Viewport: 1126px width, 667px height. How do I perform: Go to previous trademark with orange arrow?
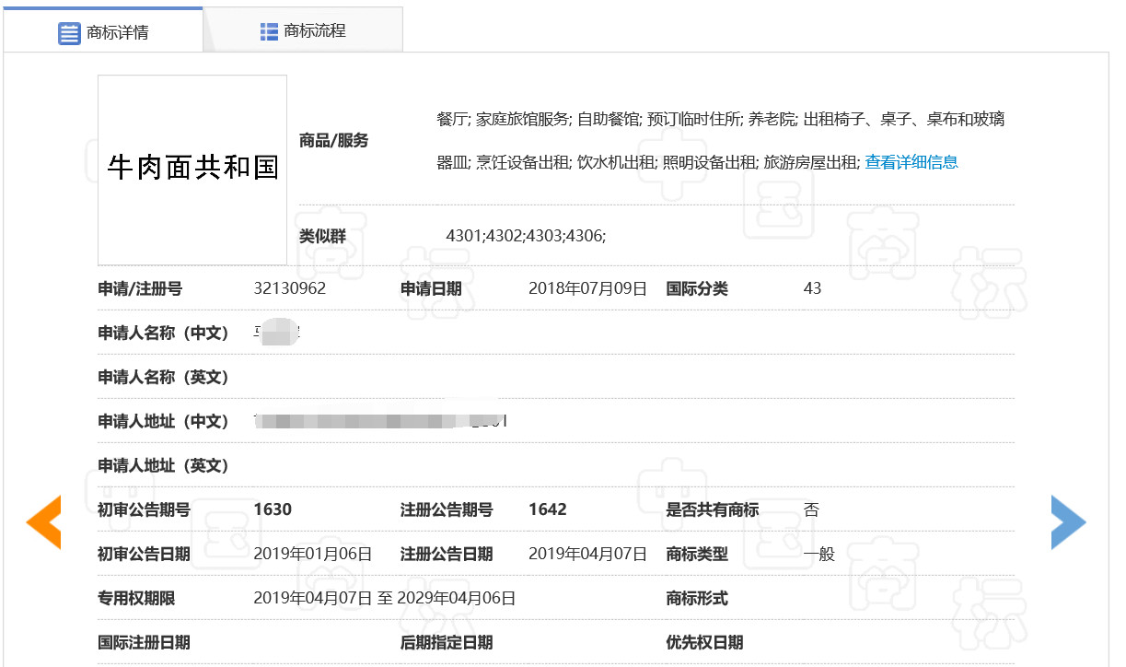tap(43, 521)
